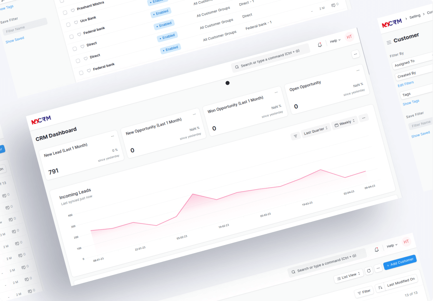Click the Edit Filters link

(x=405, y=84)
